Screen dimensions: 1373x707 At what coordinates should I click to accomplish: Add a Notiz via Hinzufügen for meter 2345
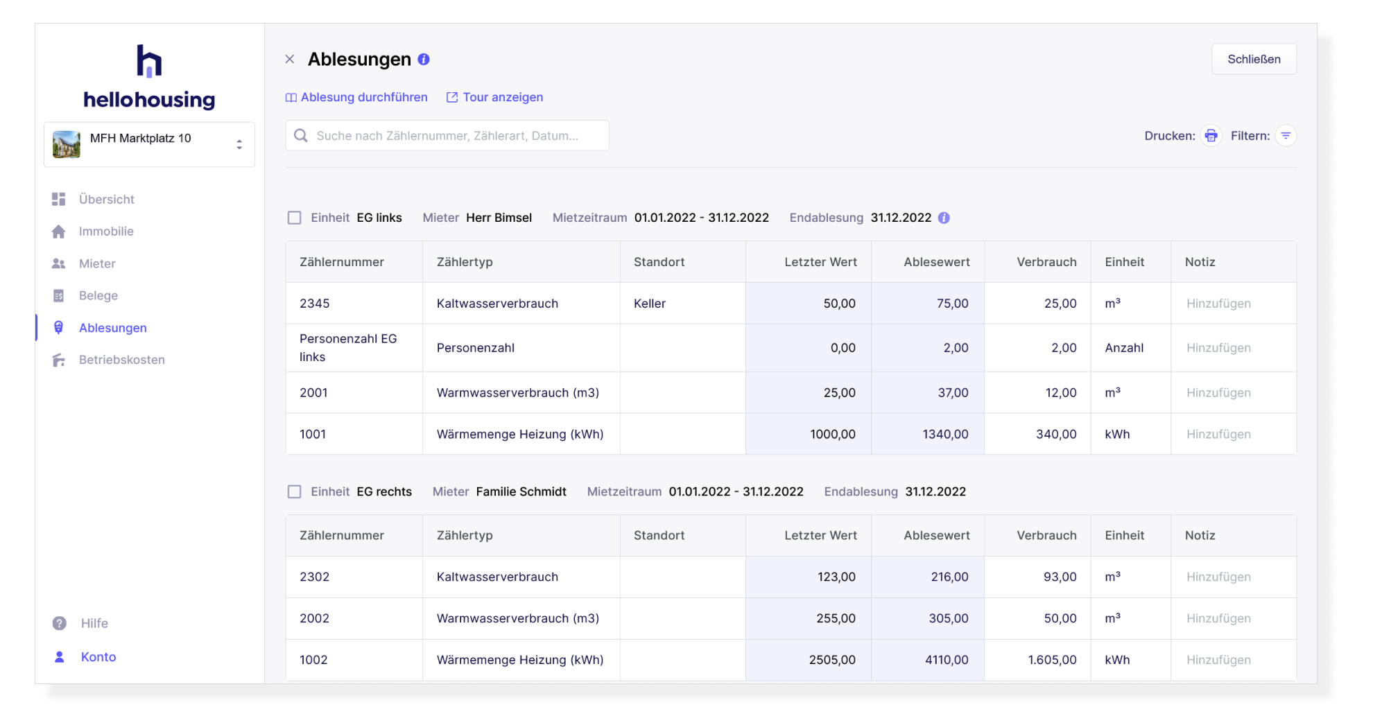(1218, 303)
